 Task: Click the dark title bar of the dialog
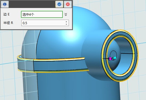click(x=32, y=4)
